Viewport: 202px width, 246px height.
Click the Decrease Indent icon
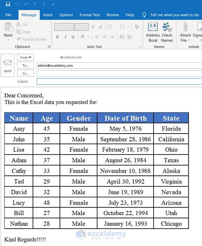[122, 37]
